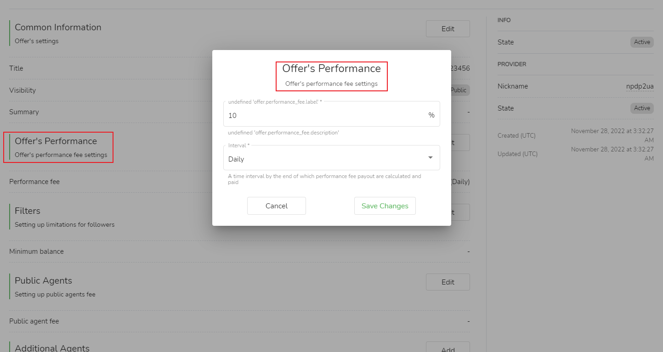Screen dimensions: 663x352
Task: Click the Public Agents section heading
Action: pos(43,281)
